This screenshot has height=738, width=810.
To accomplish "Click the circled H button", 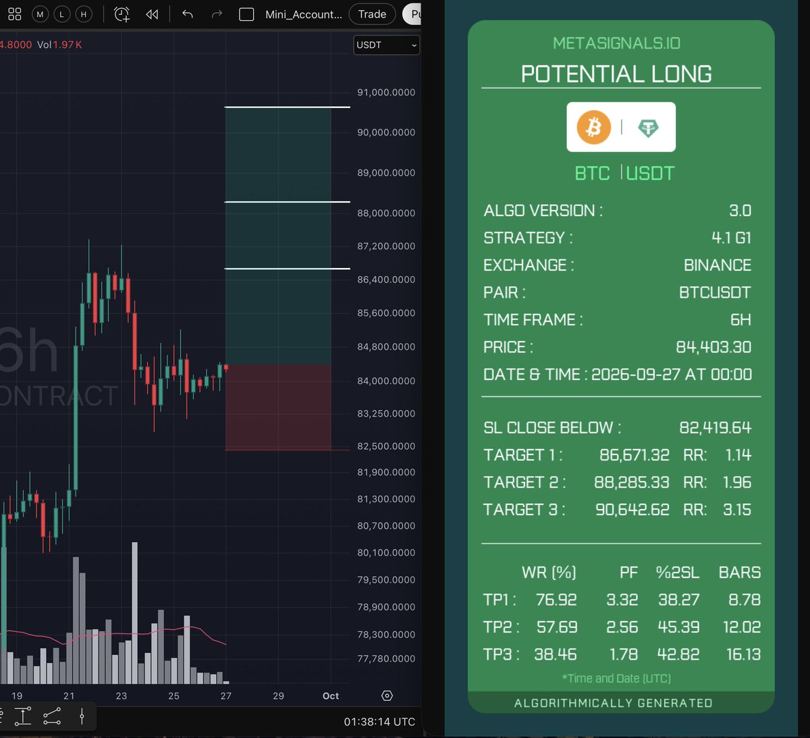I will pos(84,14).
